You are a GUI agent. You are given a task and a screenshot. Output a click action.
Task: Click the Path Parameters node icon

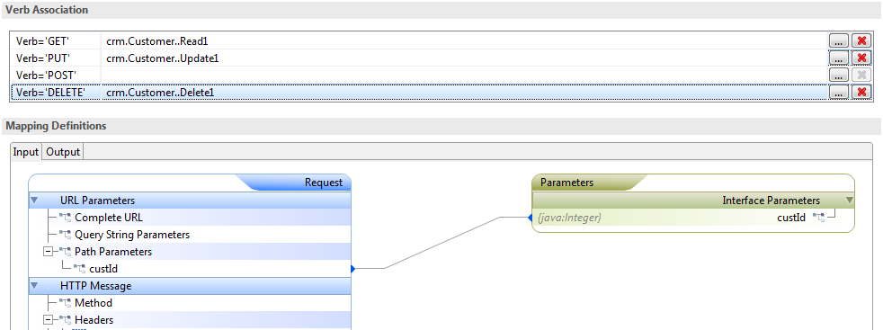pos(65,252)
